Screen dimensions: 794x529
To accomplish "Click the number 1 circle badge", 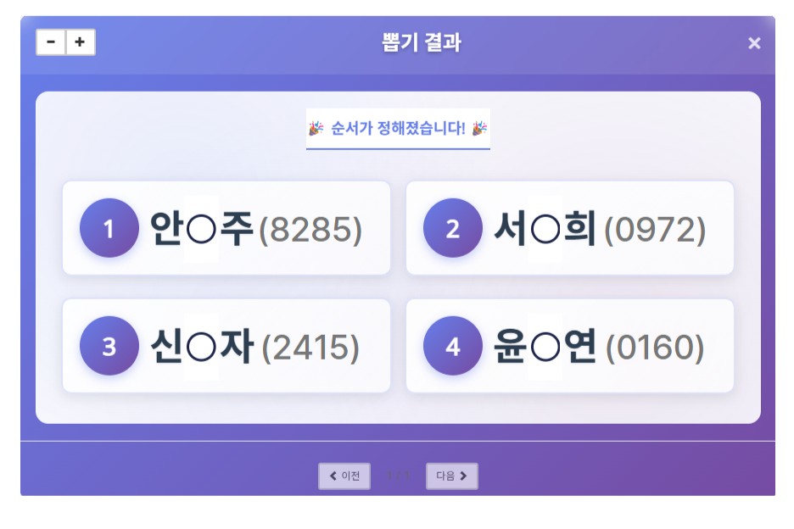I will click(x=109, y=228).
